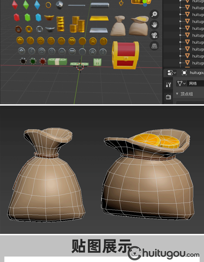Image resolution: width=204 pixels, height=262 pixels.
Task: Select the silver paw print coin
Action: pyautogui.click(x=92, y=52)
